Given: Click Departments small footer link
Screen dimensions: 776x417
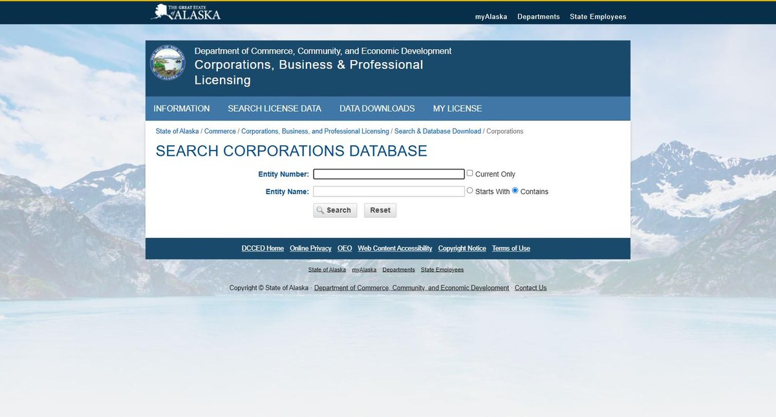Looking at the screenshot, I should (398, 270).
